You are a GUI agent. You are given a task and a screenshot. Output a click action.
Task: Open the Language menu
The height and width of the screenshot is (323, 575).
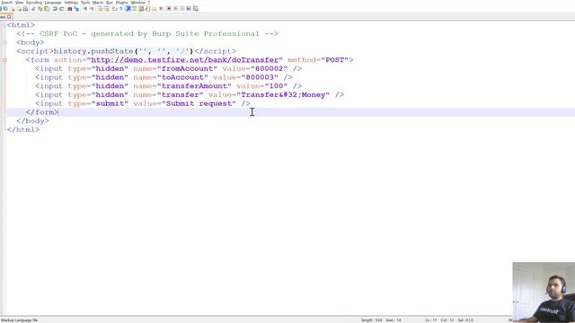[x=53, y=3]
